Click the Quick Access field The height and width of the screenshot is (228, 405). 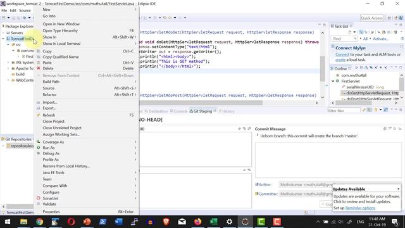coord(371,18)
